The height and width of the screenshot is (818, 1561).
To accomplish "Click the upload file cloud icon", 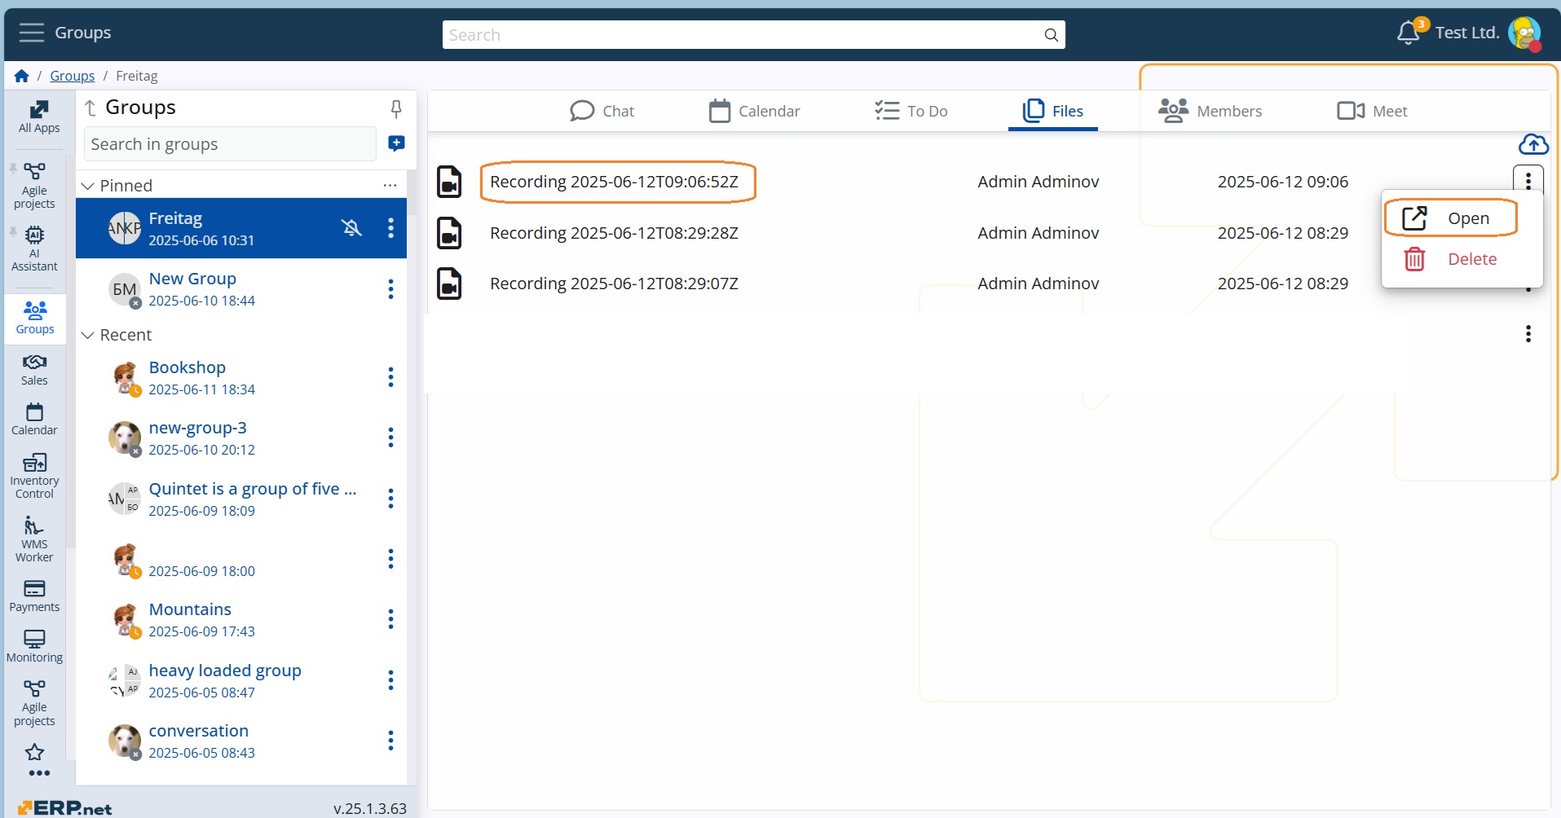I will tap(1533, 144).
